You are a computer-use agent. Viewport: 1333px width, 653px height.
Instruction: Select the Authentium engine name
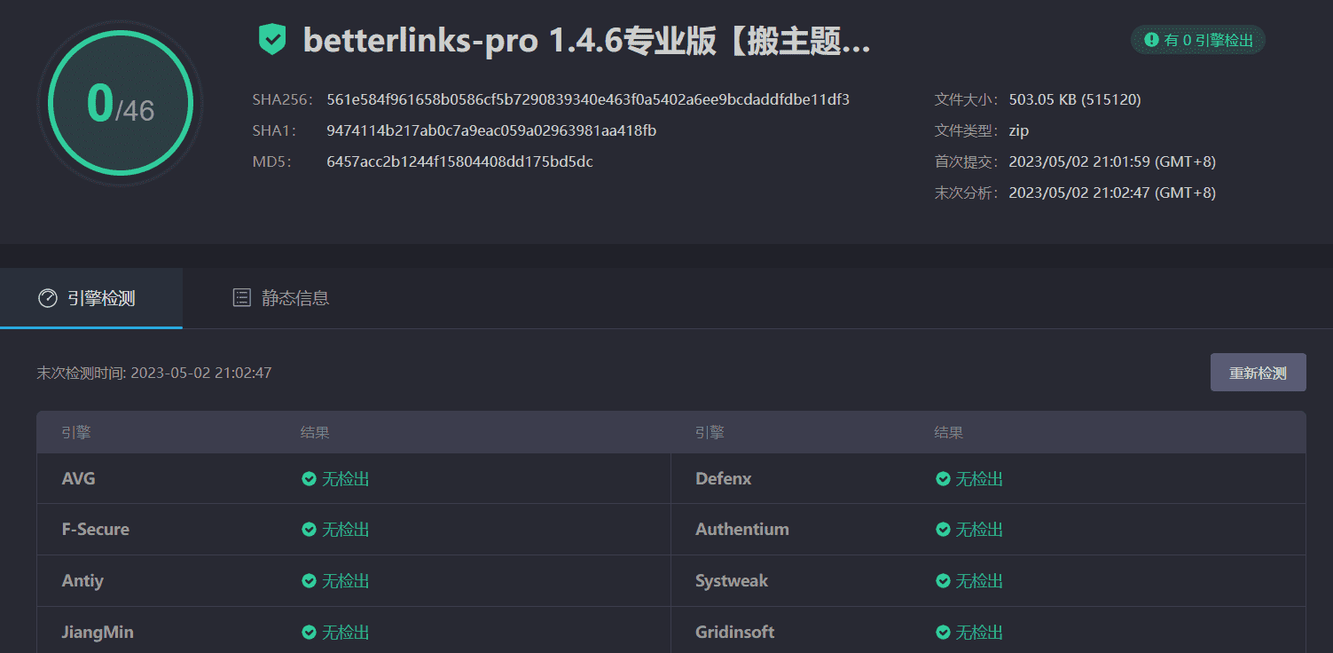pos(741,530)
